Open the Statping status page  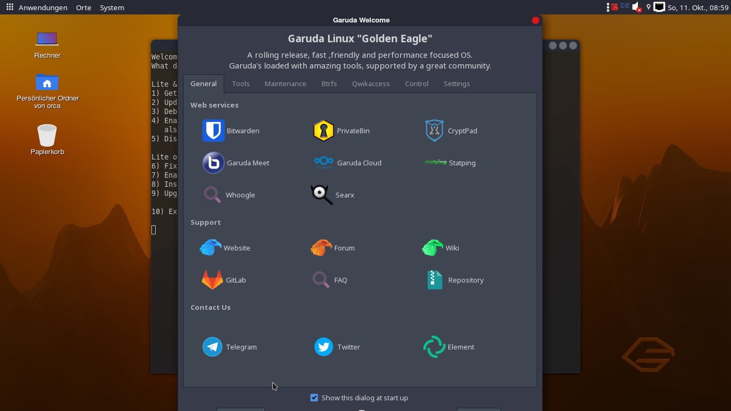[x=450, y=163]
